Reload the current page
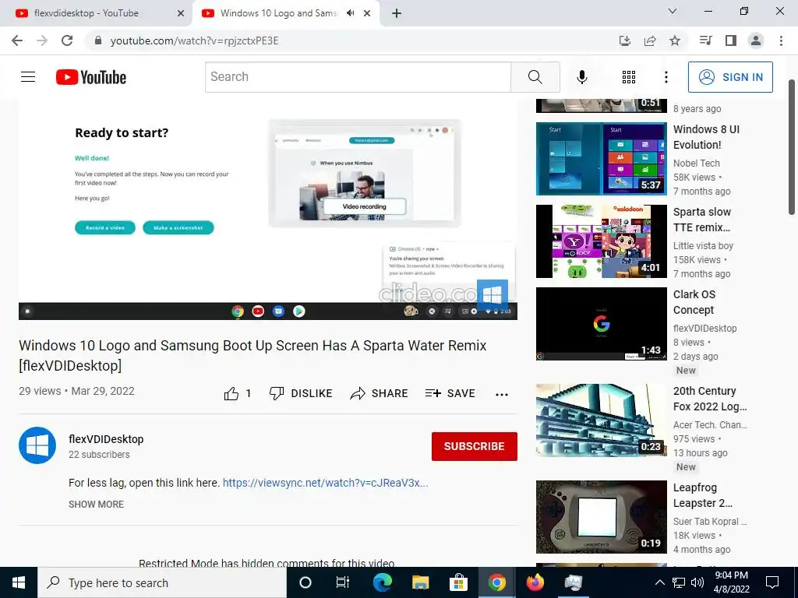This screenshot has width=798, height=598. tap(67, 40)
